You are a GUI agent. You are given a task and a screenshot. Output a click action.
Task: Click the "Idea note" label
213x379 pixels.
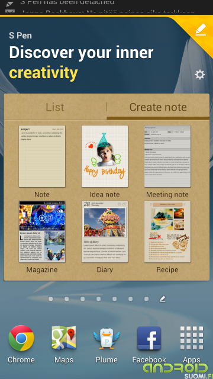point(105,194)
